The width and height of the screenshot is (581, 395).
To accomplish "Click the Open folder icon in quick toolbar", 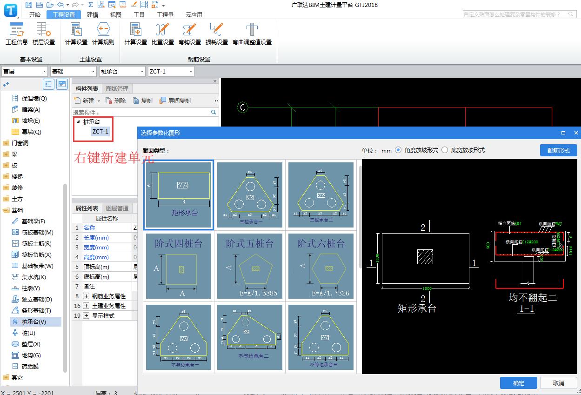I will pyautogui.click(x=49, y=5).
